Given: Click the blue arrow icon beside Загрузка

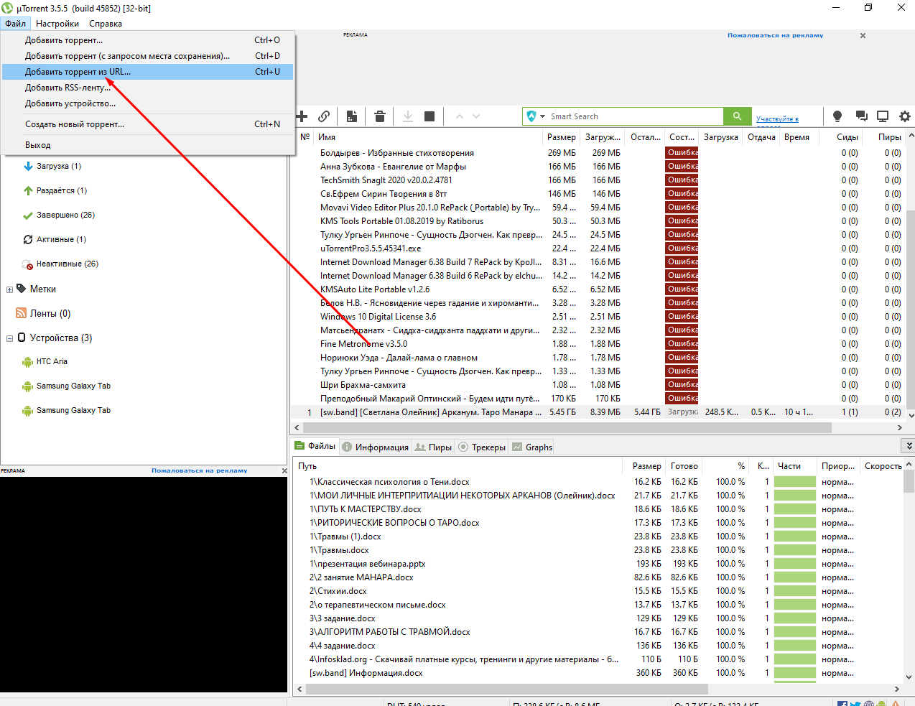Looking at the screenshot, I should click(x=28, y=167).
